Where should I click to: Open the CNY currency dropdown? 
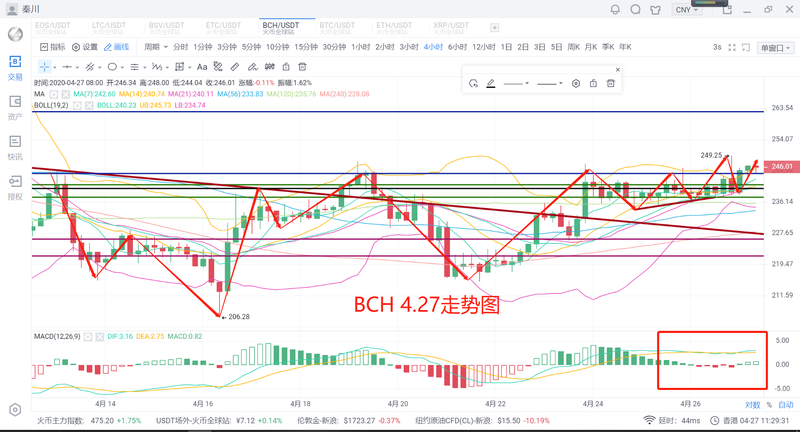(687, 10)
